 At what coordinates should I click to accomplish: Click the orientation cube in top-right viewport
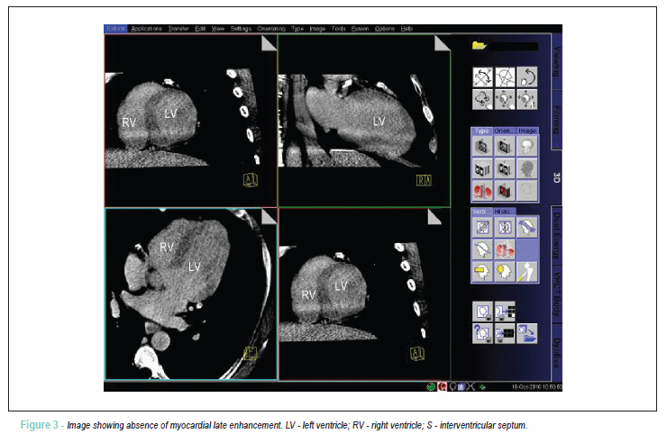[424, 180]
